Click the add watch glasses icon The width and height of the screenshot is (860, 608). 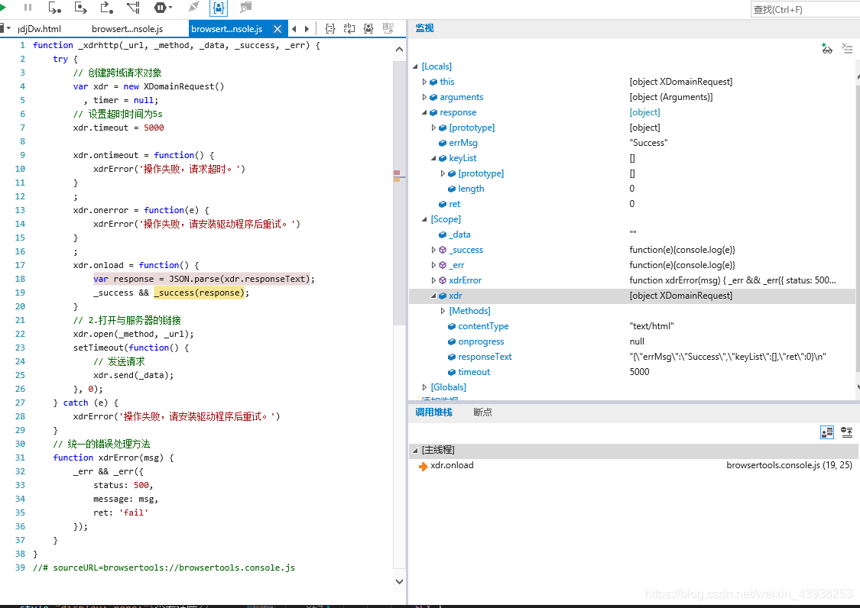click(x=827, y=49)
